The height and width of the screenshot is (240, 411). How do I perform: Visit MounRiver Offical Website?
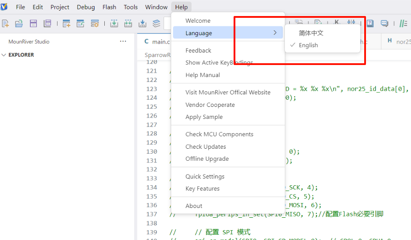point(228,93)
